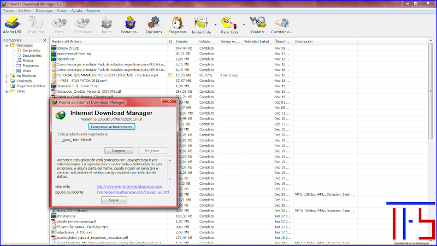
Task: Open the Ayuda menu
Action: click(76, 11)
